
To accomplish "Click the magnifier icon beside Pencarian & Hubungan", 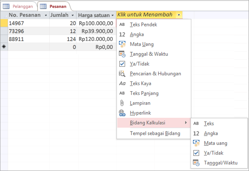I will 122,74.
